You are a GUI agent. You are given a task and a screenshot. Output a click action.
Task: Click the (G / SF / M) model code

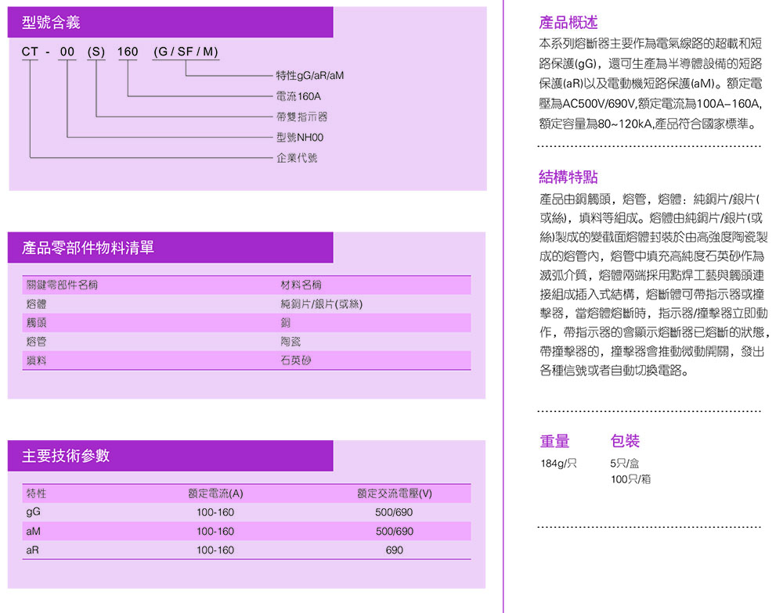(x=186, y=52)
